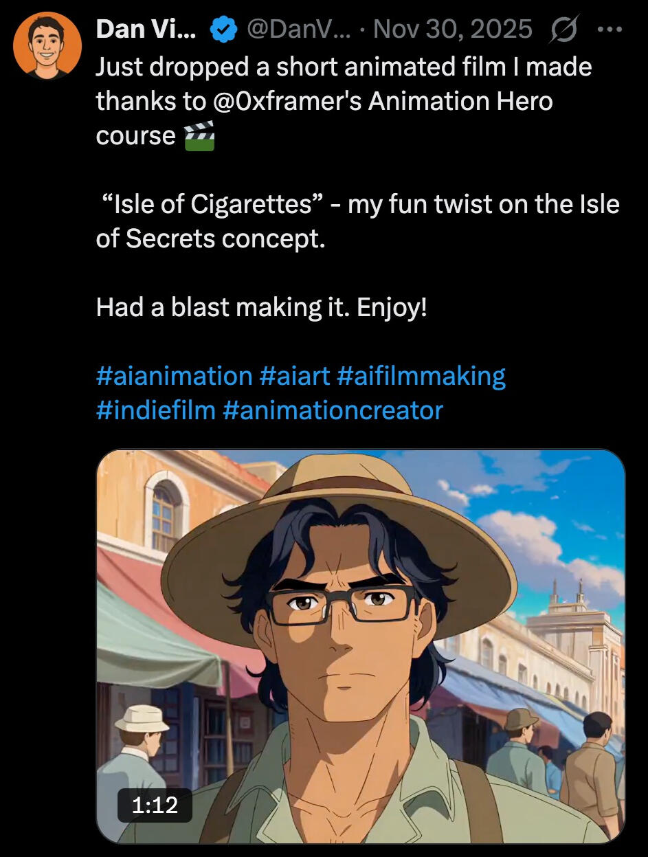
Task: Click the #indiefilm hashtag
Action: click(x=155, y=410)
